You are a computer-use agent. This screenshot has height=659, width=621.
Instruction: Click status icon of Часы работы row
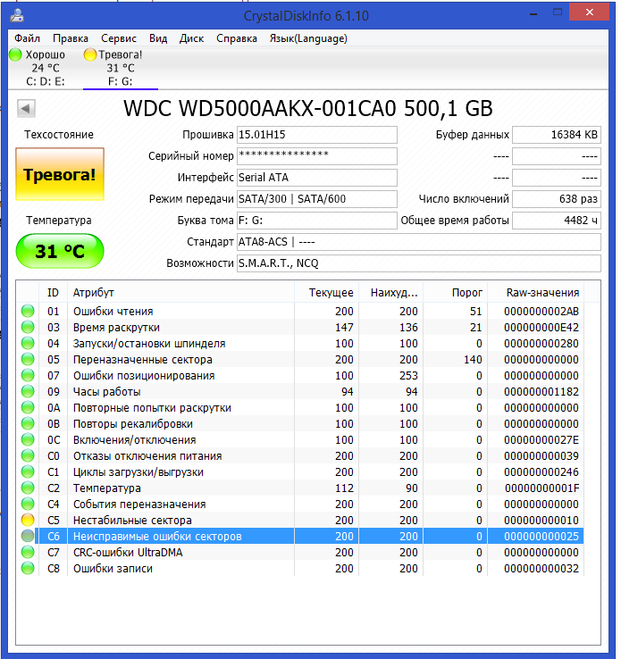28,391
